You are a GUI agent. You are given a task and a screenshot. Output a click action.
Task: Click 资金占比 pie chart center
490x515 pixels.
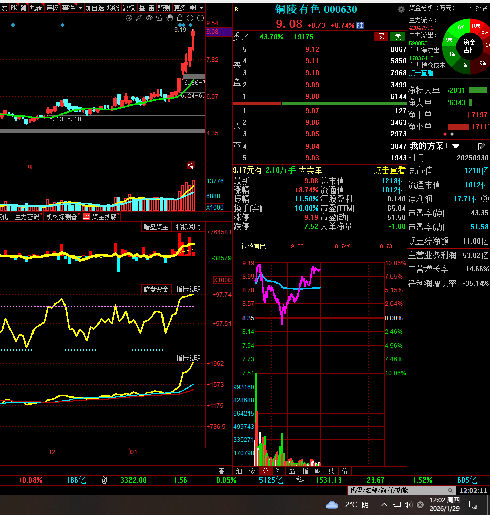tap(469, 46)
